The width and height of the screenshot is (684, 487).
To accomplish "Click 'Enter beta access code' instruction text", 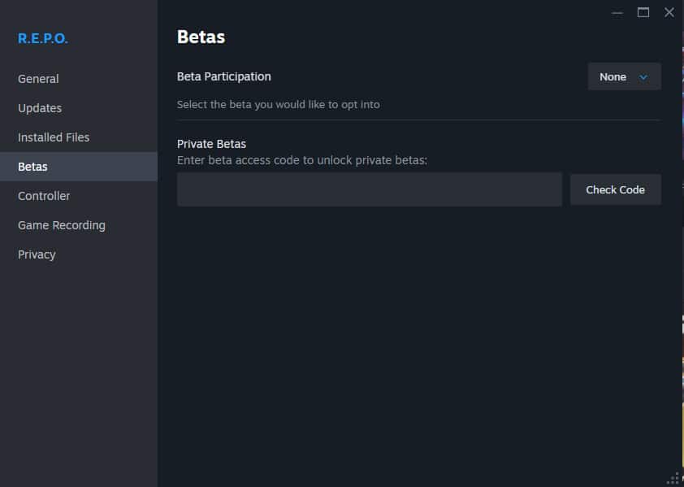I will tap(302, 160).
